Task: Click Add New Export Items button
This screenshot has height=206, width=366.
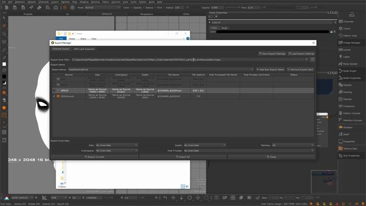Action: tap(270, 70)
